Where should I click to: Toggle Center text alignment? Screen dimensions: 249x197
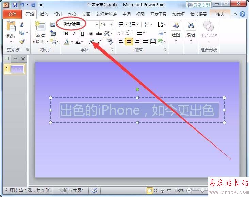(129, 42)
